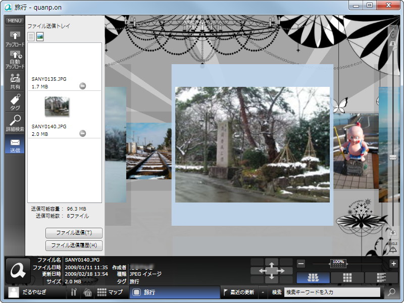Remove SANY0135.JPG from send tray

82,86
